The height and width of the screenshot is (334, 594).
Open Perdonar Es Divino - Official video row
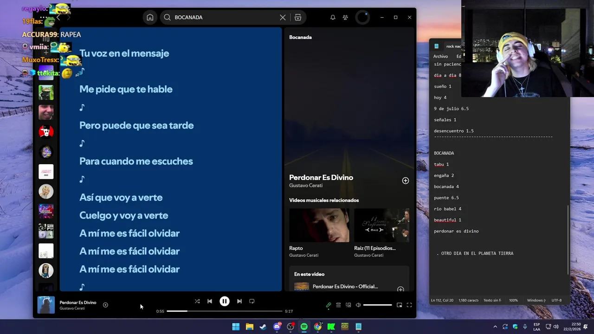pyautogui.click(x=349, y=287)
